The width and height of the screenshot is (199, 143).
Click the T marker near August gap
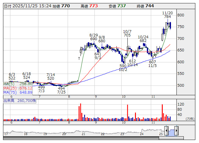pos(79,58)
